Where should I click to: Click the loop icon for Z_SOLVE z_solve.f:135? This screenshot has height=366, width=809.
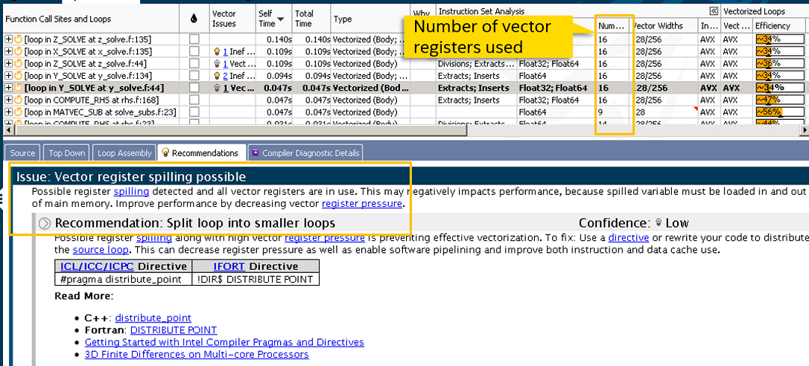18,39
